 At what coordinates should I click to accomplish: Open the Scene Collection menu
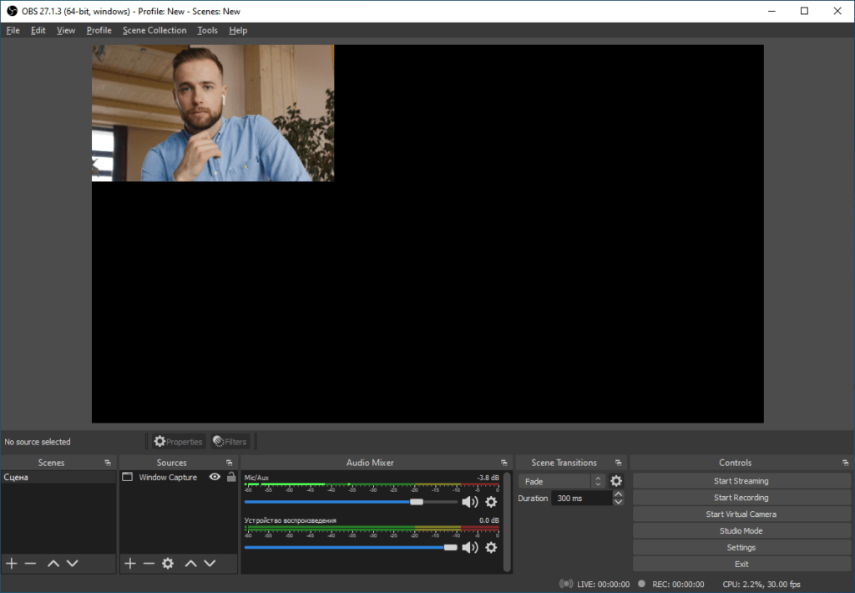[154, 30]
